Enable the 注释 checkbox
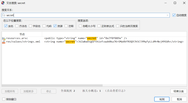188x103 pixels. point(66,26)
